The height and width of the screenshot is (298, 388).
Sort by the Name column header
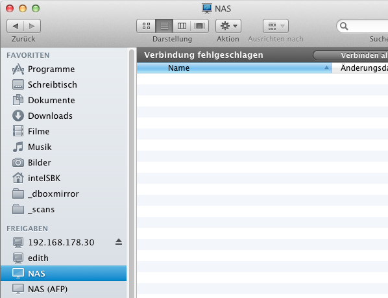point(234,68)
